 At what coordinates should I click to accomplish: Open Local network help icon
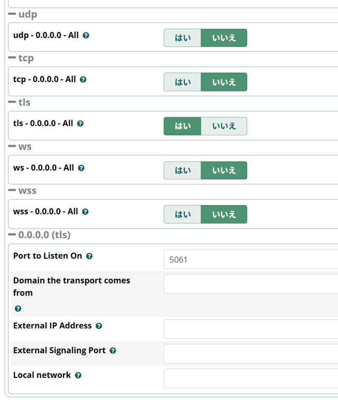pyautogui.click(x=78, y=375)
